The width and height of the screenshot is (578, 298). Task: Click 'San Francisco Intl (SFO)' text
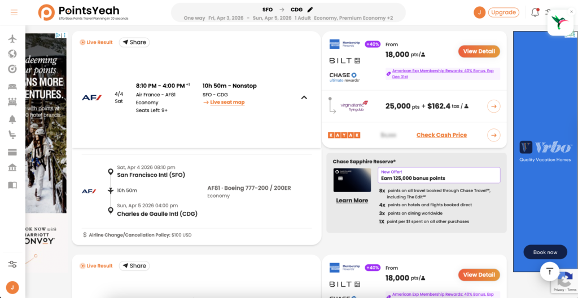[151, 175]
